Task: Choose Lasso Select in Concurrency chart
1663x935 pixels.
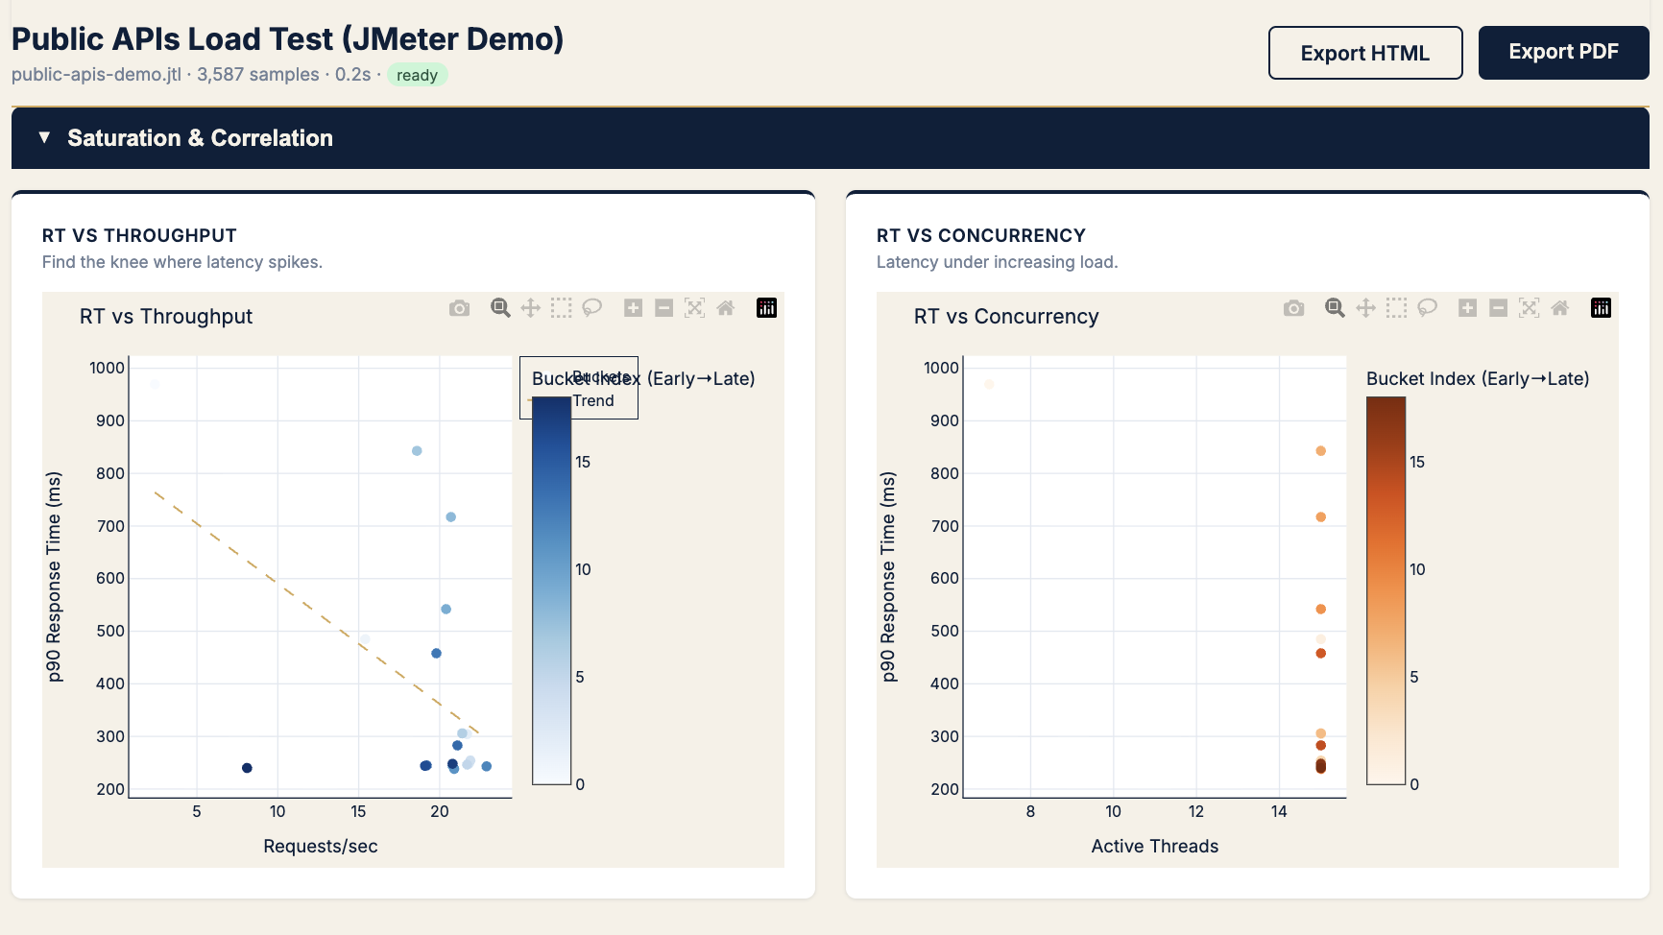Action: (1428, 308)
